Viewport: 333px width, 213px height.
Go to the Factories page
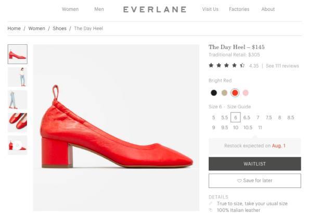[x=239, y=9]
